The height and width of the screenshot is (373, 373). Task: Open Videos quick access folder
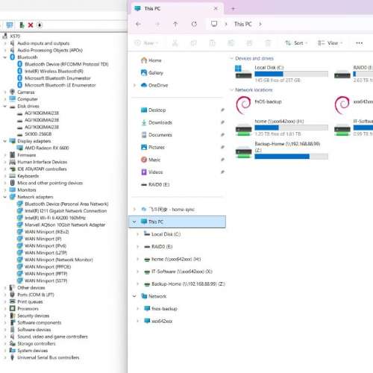click(x=151, y=172)
